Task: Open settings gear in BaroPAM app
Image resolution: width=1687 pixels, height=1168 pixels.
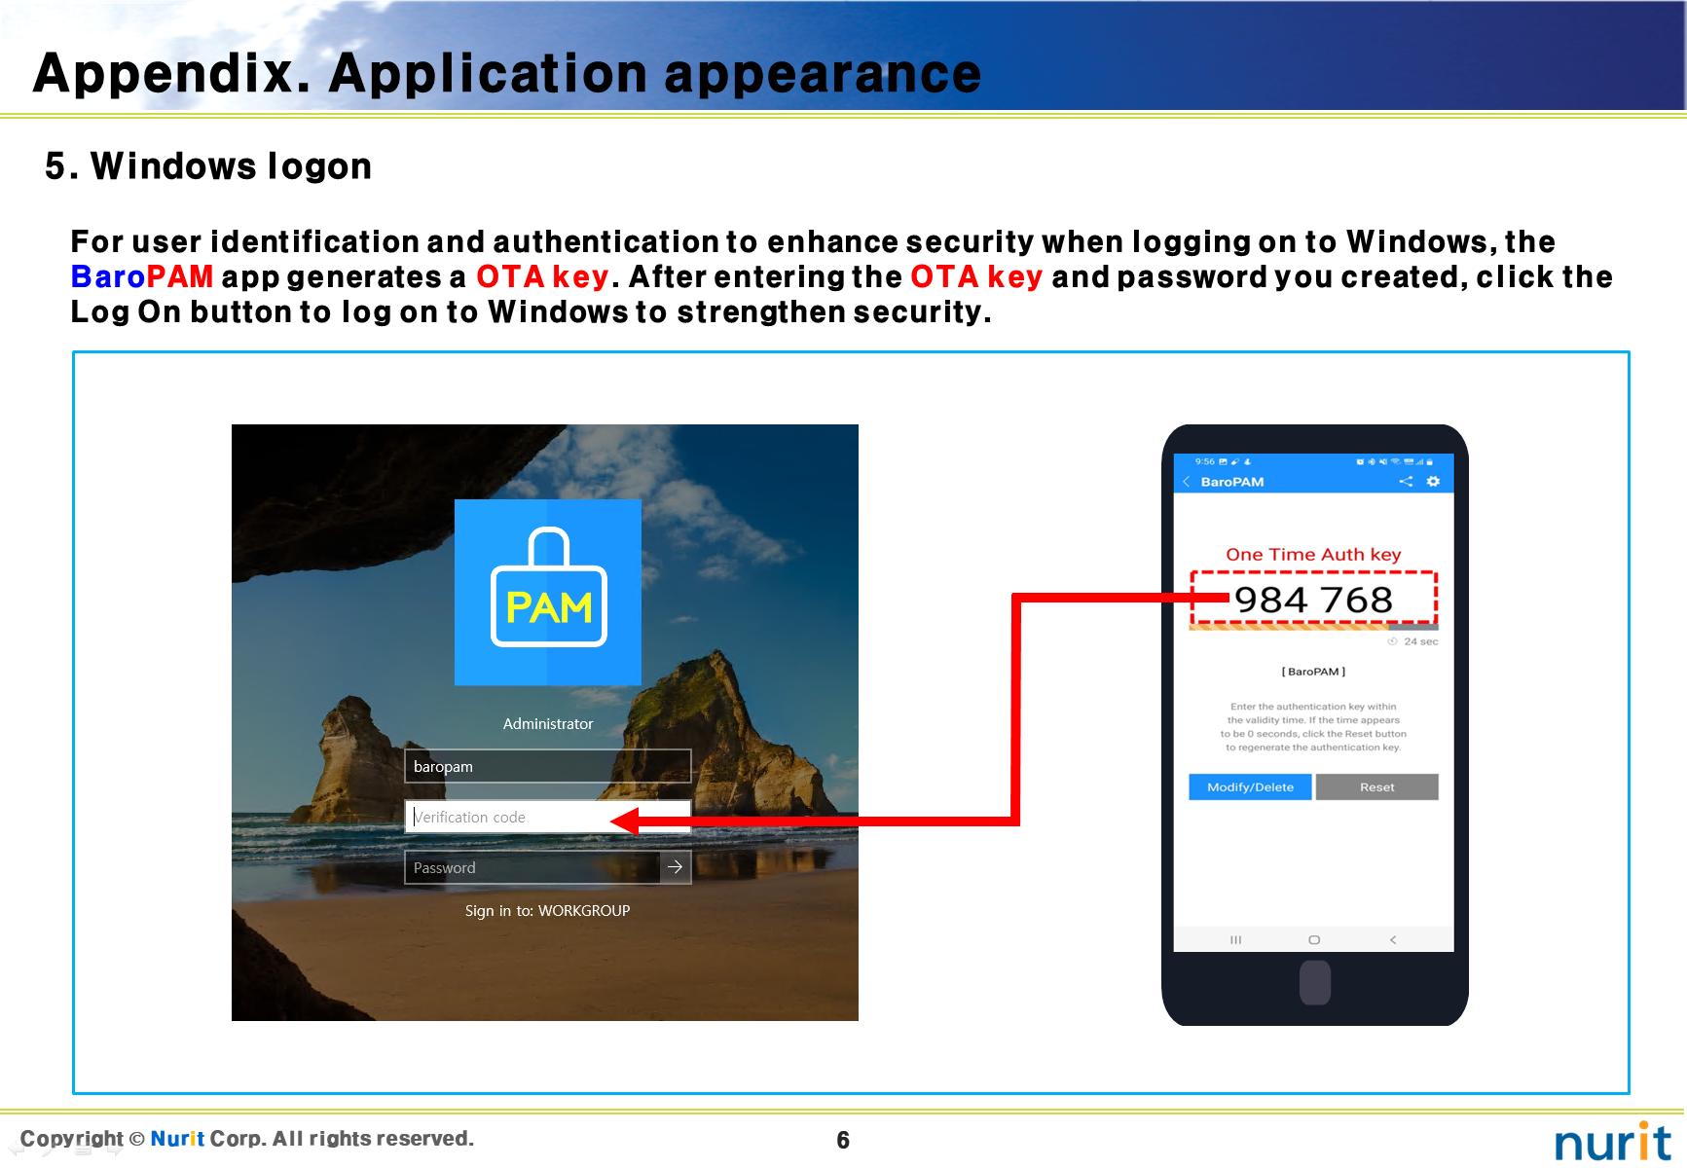Action: 1433,482
